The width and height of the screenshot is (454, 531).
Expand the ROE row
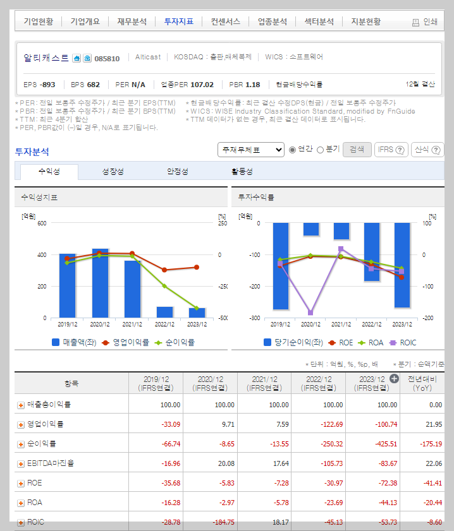(21, 484)
